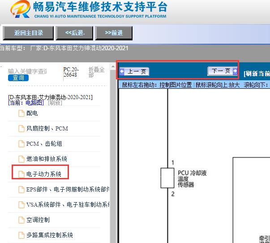Open the 空调控制 tree item

click(x=38, y=220)
